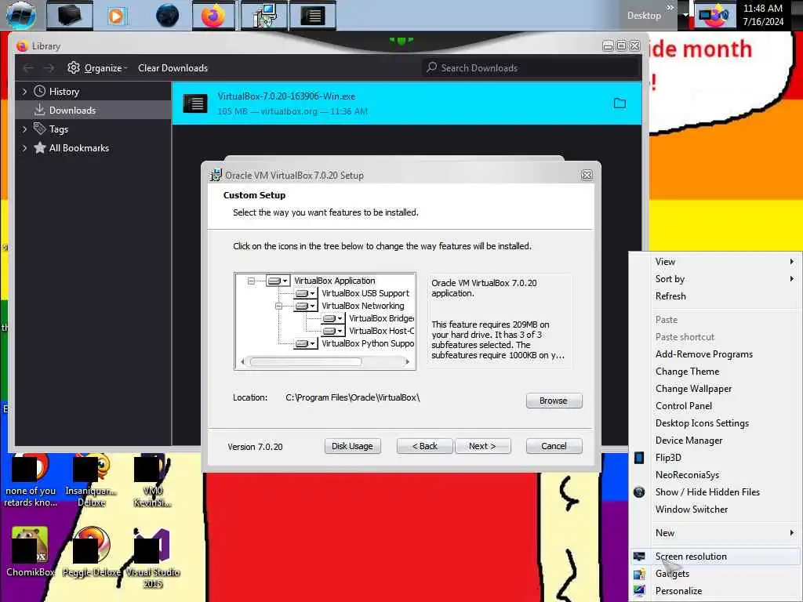This screenshot has width=803, height=602.
Task: Choose Personalize from context menu
Action: [x=717, y=591]
